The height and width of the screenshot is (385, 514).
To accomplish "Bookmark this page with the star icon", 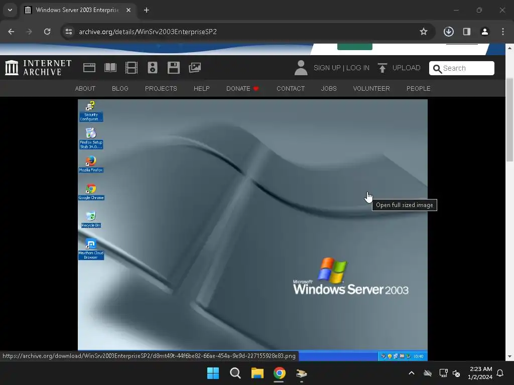I will point(424,32).
